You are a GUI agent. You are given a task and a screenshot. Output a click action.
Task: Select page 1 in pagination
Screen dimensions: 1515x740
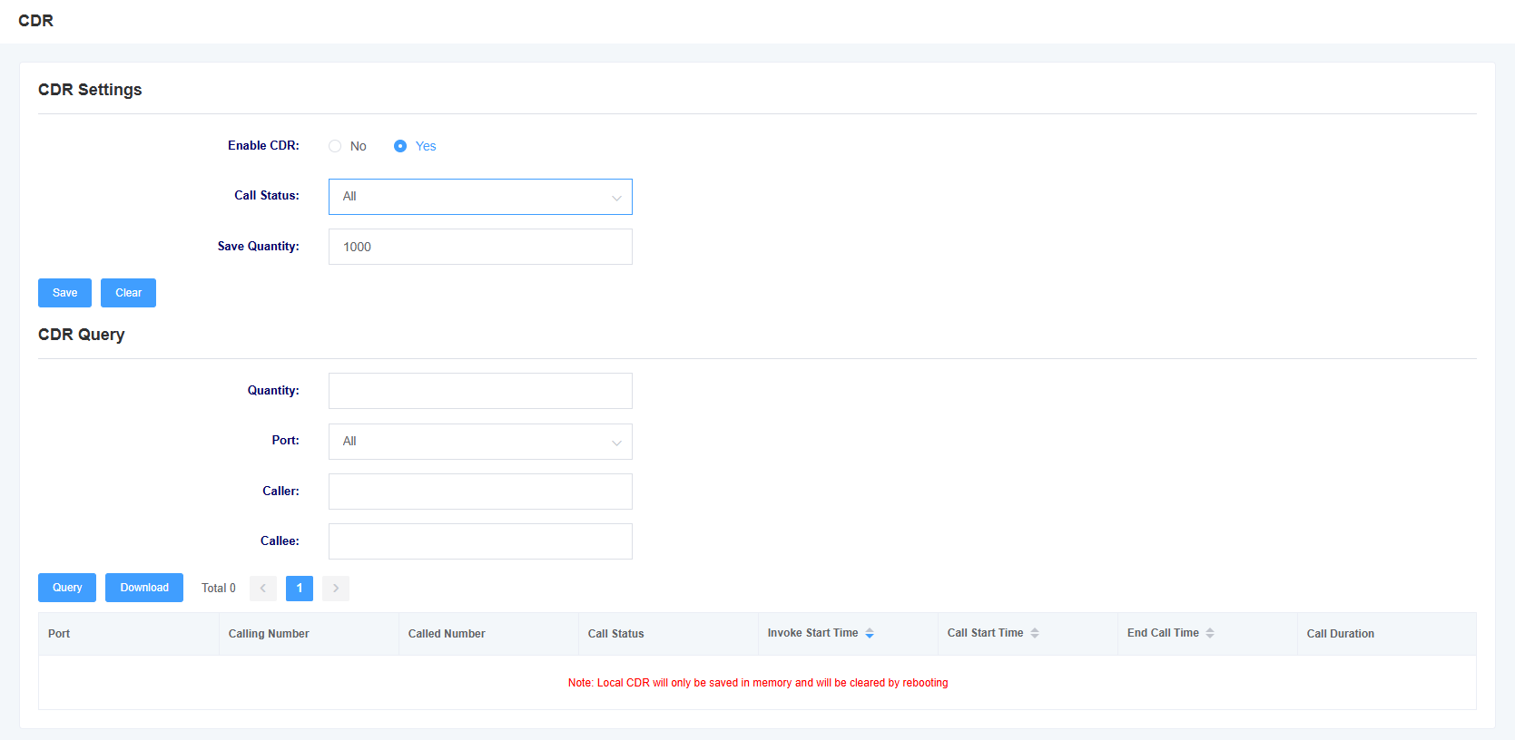[300, 589]
